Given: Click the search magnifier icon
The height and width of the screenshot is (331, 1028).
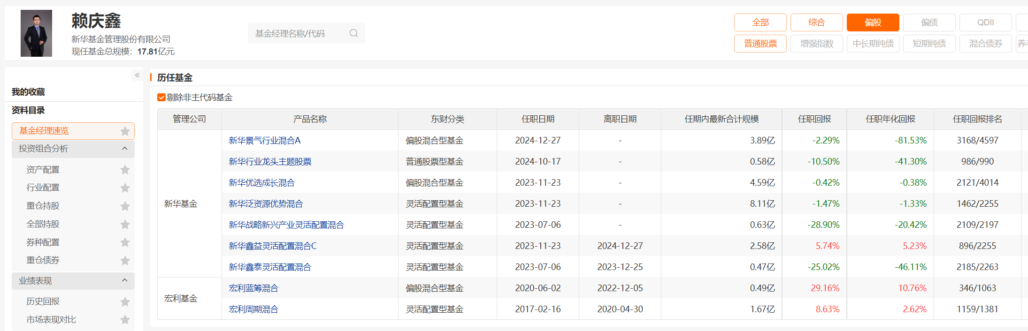Looking at the screenshot, I should 353,33.
